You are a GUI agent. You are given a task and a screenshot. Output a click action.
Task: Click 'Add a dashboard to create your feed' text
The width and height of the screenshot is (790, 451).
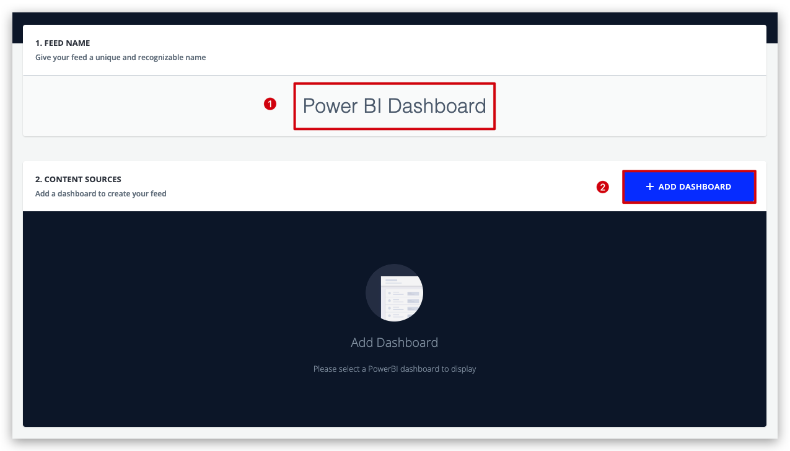coord(101,193)
